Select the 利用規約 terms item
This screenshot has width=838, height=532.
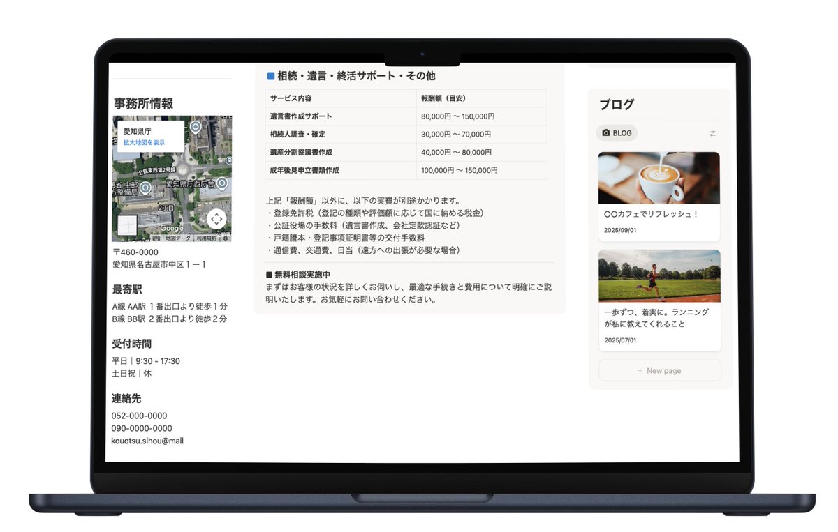point(205,237)
